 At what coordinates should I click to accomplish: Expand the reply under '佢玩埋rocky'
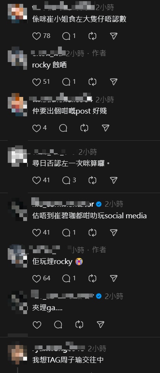point(69,278)
